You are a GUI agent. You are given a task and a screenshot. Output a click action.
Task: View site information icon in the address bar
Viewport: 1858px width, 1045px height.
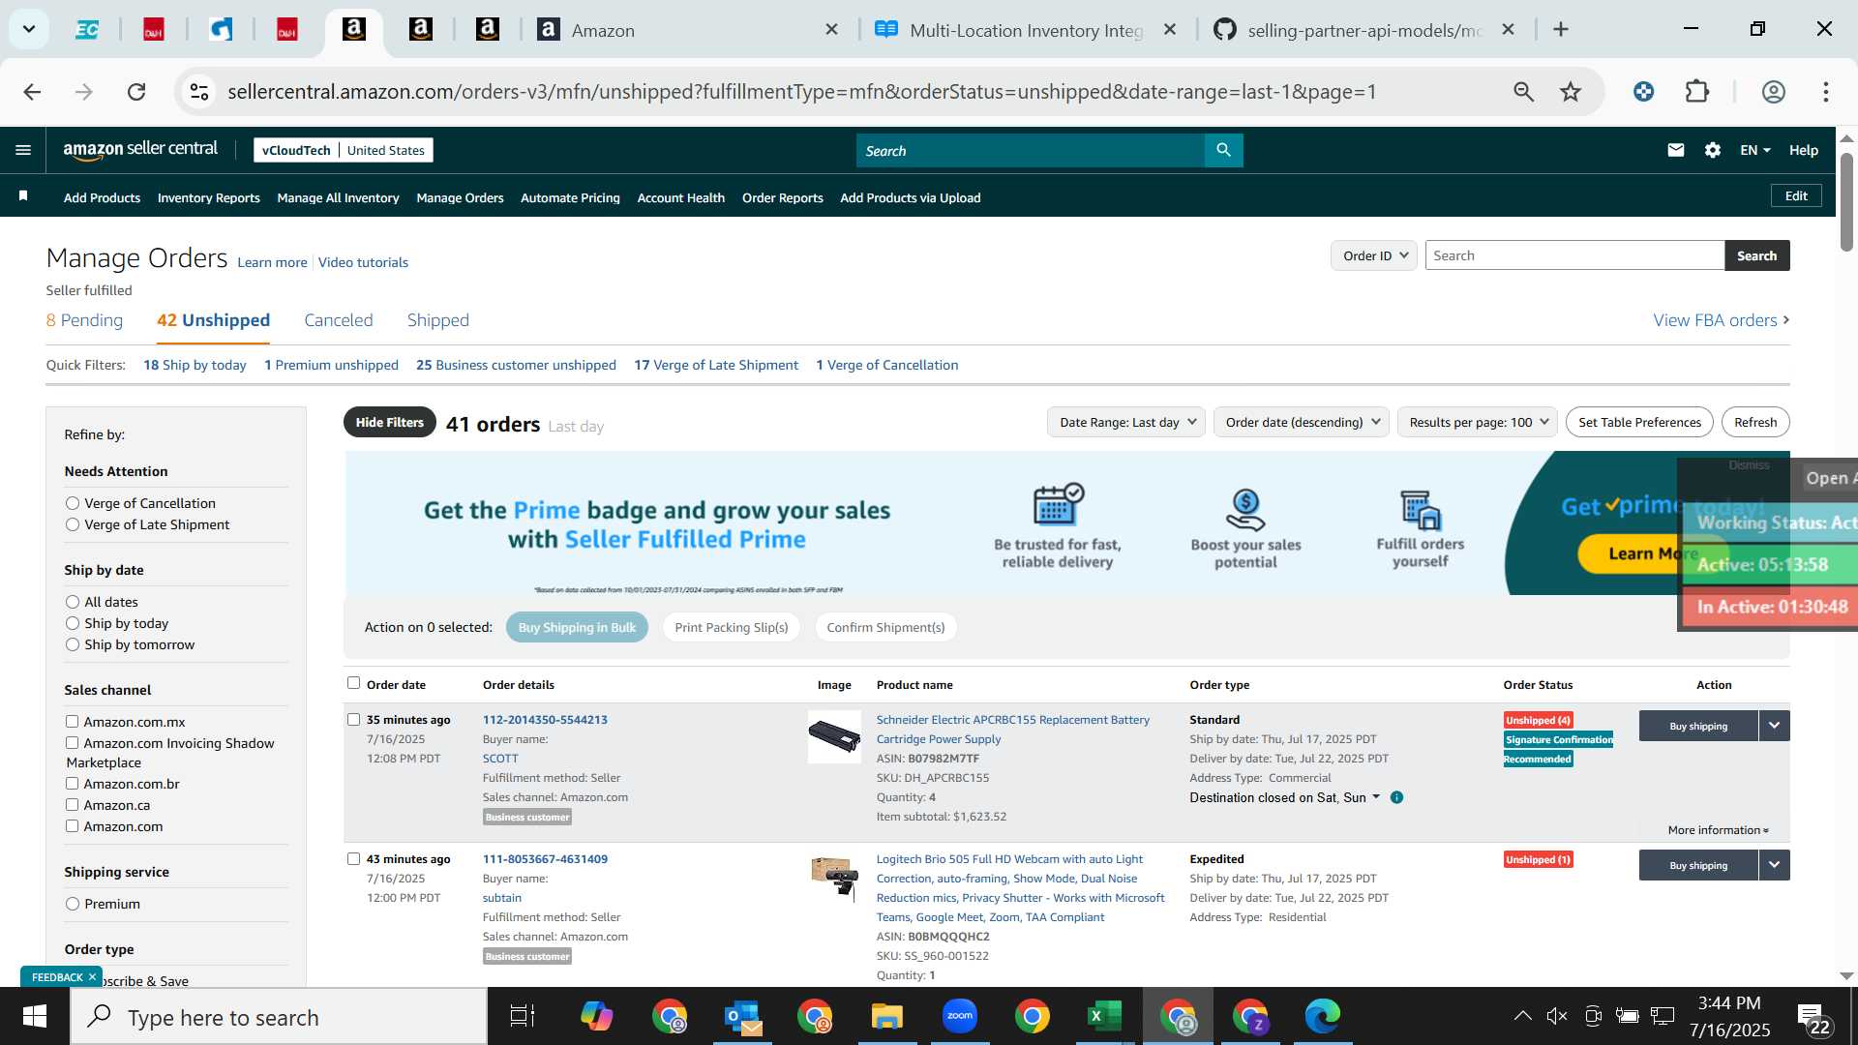199,92
